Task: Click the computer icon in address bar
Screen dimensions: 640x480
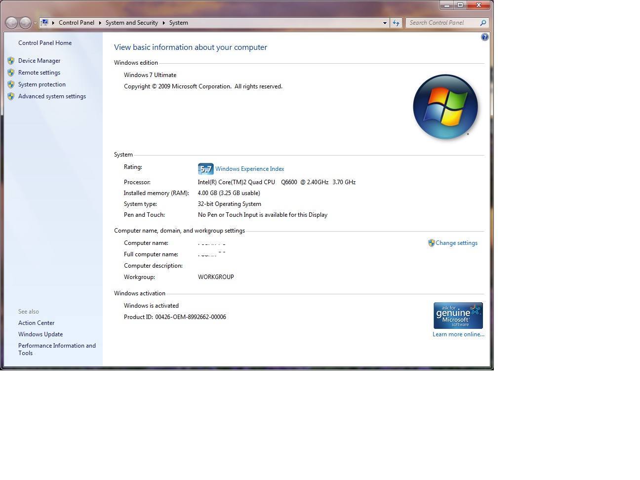Action: (x=44, y=22)
